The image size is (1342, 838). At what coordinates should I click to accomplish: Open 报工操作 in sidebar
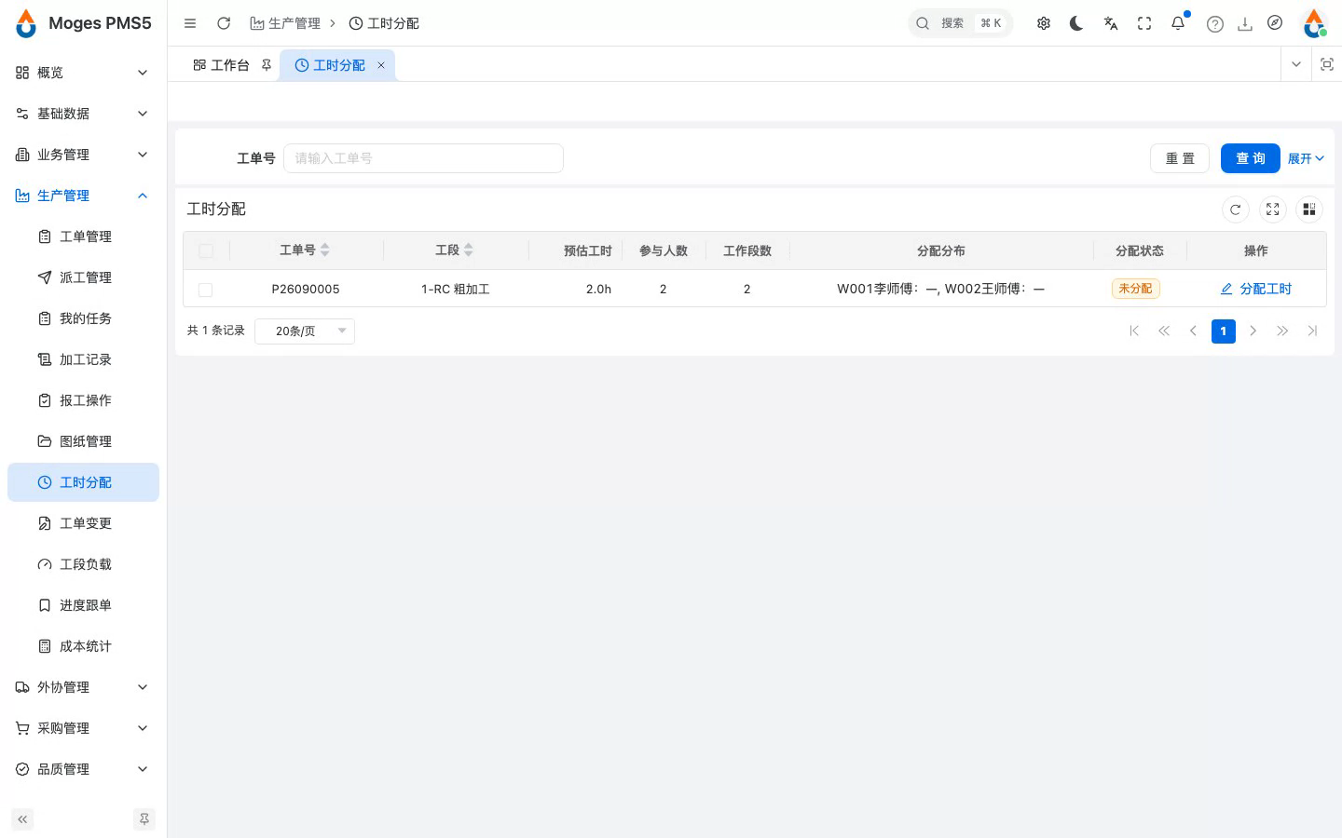[83, 400]
